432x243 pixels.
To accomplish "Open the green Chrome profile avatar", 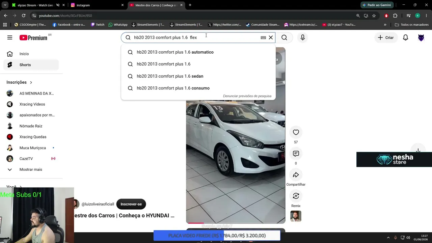I will point(417,16).
